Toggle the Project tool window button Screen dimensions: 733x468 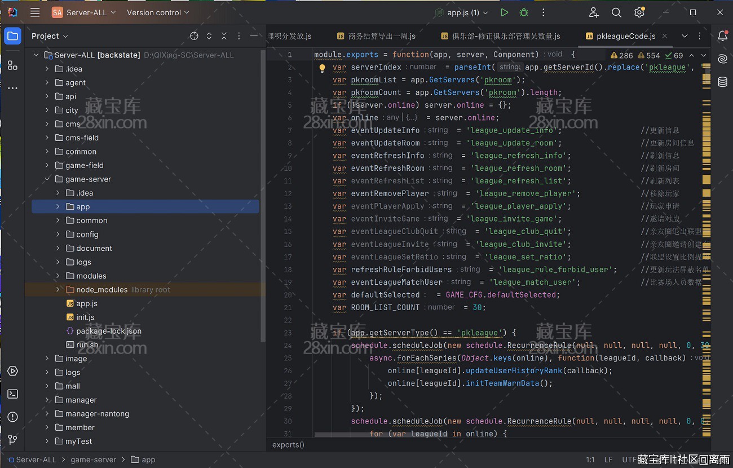[x=12, y=36]
